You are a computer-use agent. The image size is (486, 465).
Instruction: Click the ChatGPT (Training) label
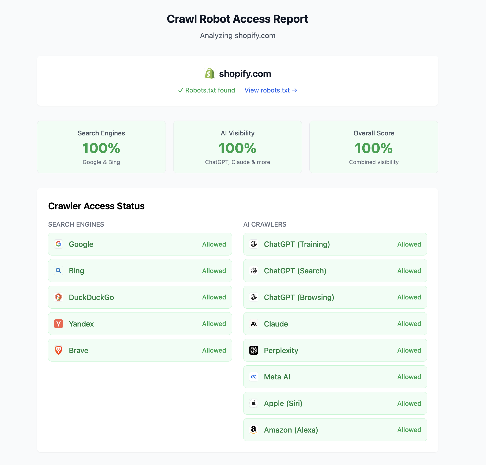297,244
